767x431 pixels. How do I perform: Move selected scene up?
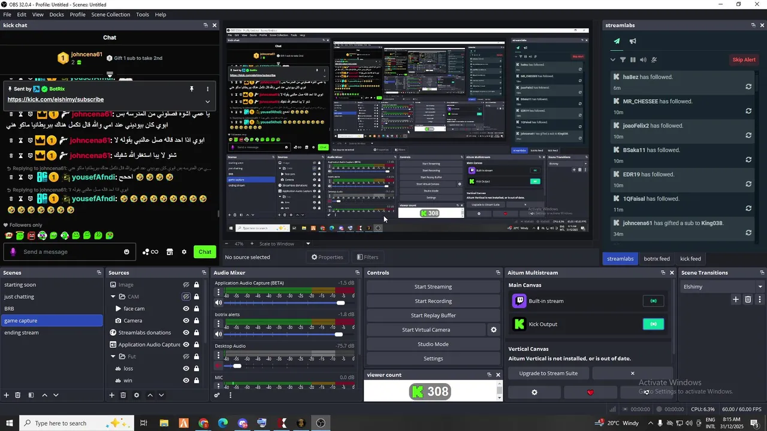point(44,395)
